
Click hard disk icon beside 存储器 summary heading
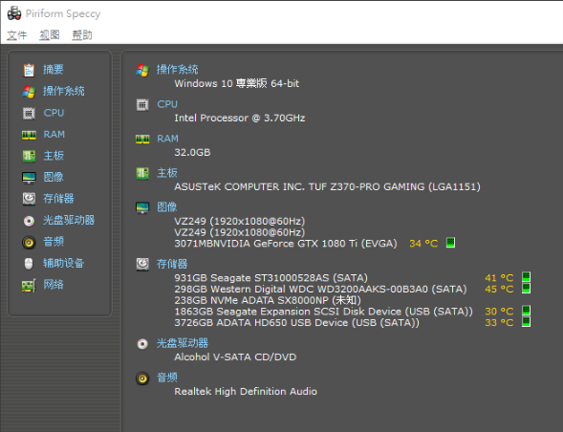pos(142,265)
